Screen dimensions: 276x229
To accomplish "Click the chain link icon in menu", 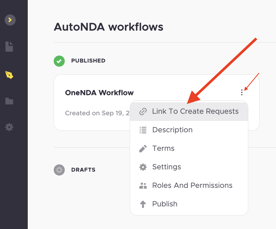I will pos(143,112).
